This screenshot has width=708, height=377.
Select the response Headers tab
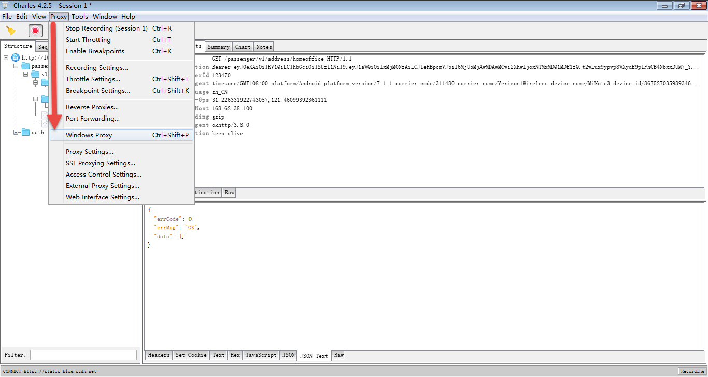[159, 355]
